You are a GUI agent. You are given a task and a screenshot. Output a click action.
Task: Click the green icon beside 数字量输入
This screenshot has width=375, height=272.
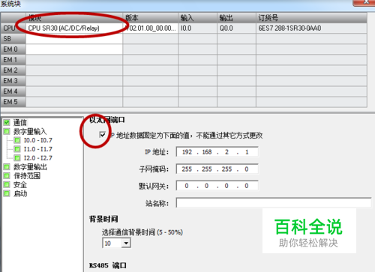point(7,131)
